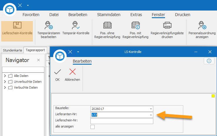Open Temporärstamm bearbeiten
217x136 pixels.
[48, 30]
